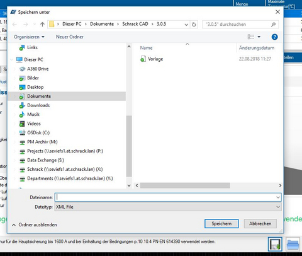The image size is (302, 256).
Task: Expand the address bar path dropdown arrow
Action: pos(186,25)
